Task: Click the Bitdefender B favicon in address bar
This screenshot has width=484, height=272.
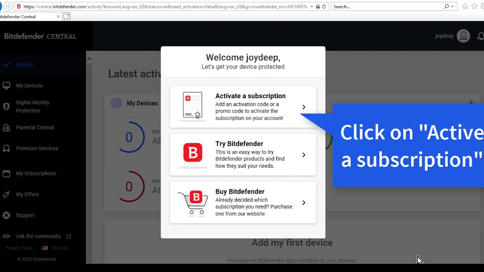Action: click(19, 6)
